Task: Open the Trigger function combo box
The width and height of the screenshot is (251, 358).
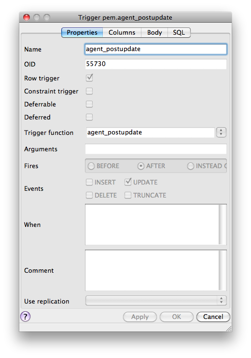Action: (x=150, y=133)
